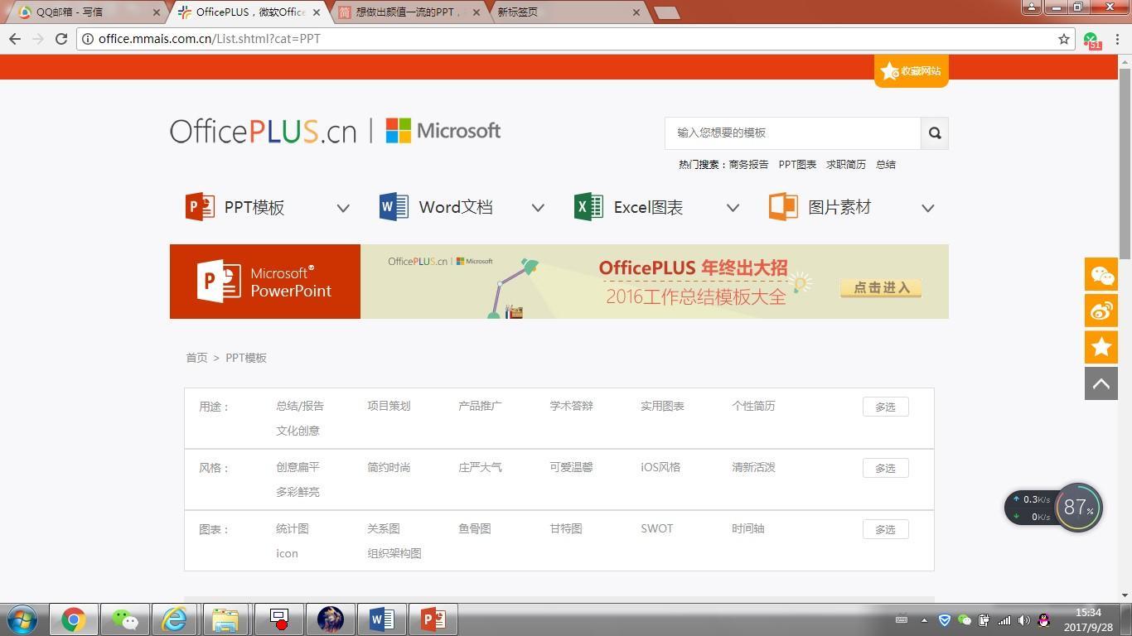Viewport: 1132px width, 636px height.
Task: Click the 收藏网站 button
Action: pyautogui.click(x=911, y=71)
